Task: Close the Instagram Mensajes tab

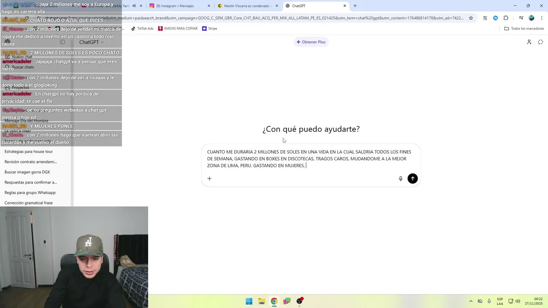Action: (209, 6)
